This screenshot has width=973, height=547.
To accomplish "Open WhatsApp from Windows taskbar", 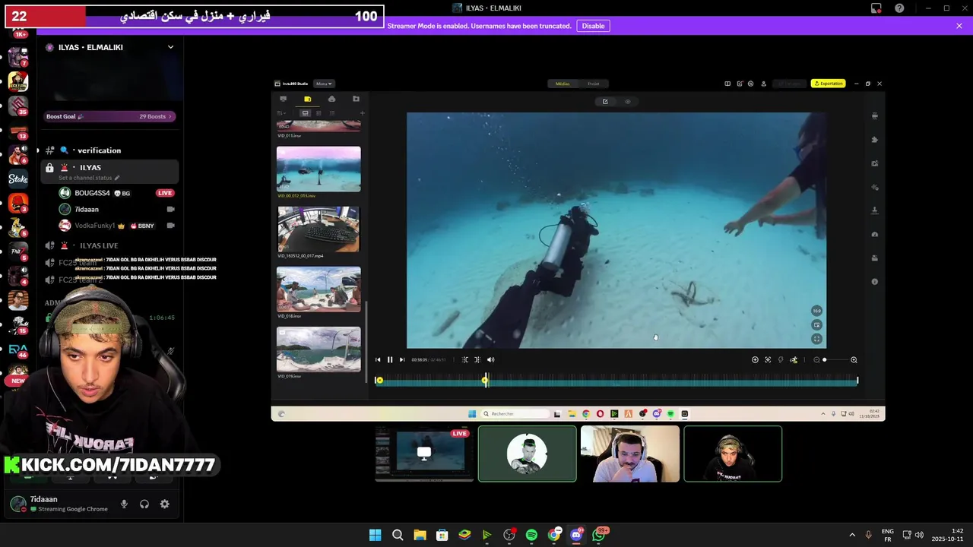I will [599, 535].
